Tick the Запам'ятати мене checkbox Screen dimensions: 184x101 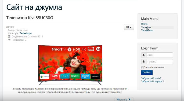point(142,68)
